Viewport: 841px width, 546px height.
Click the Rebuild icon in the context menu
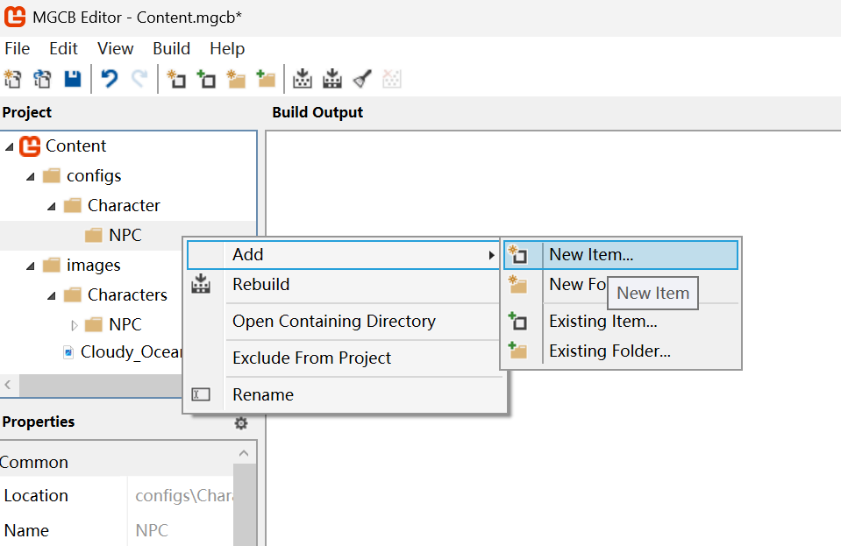click(201, 284)
